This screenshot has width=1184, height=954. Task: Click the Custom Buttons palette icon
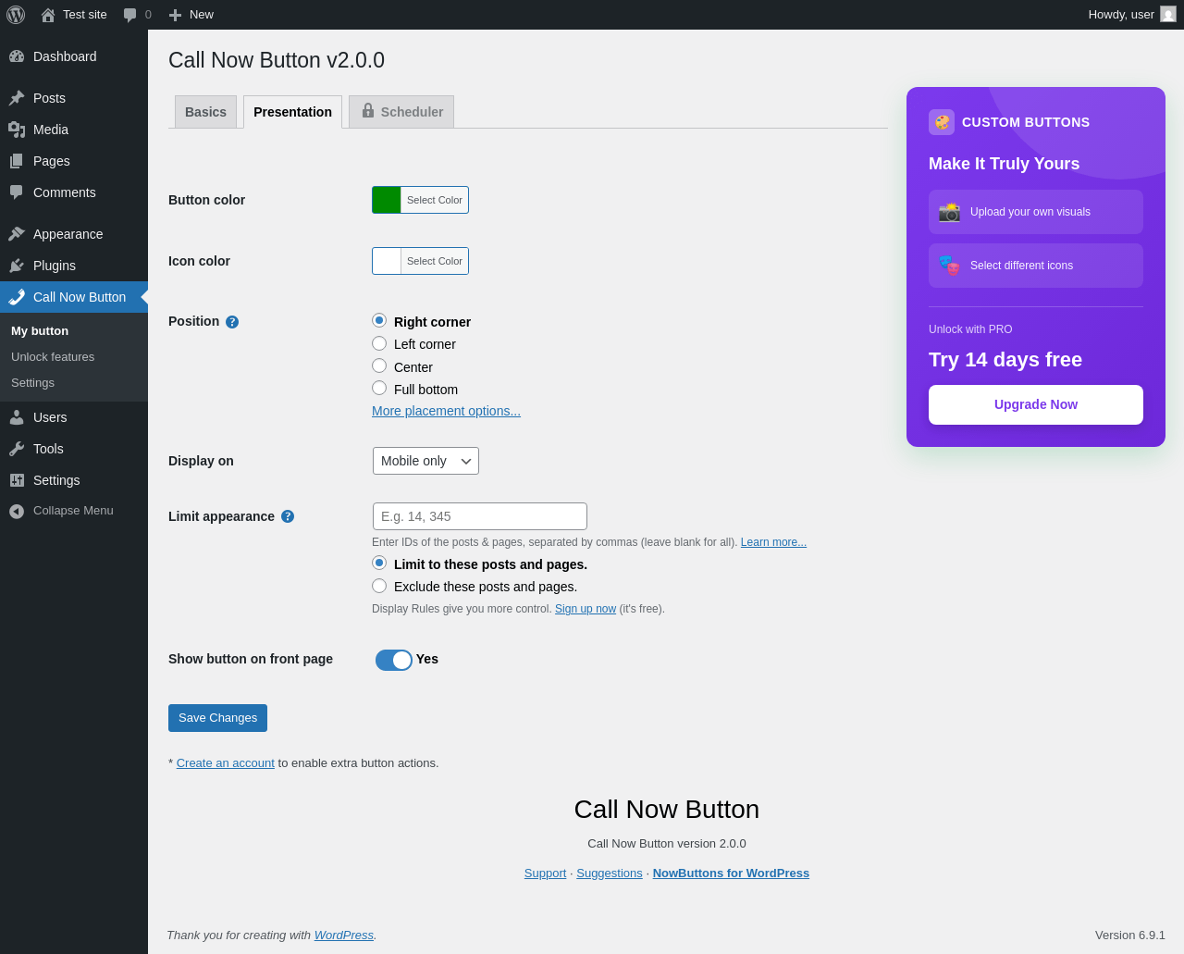(942, 122)
